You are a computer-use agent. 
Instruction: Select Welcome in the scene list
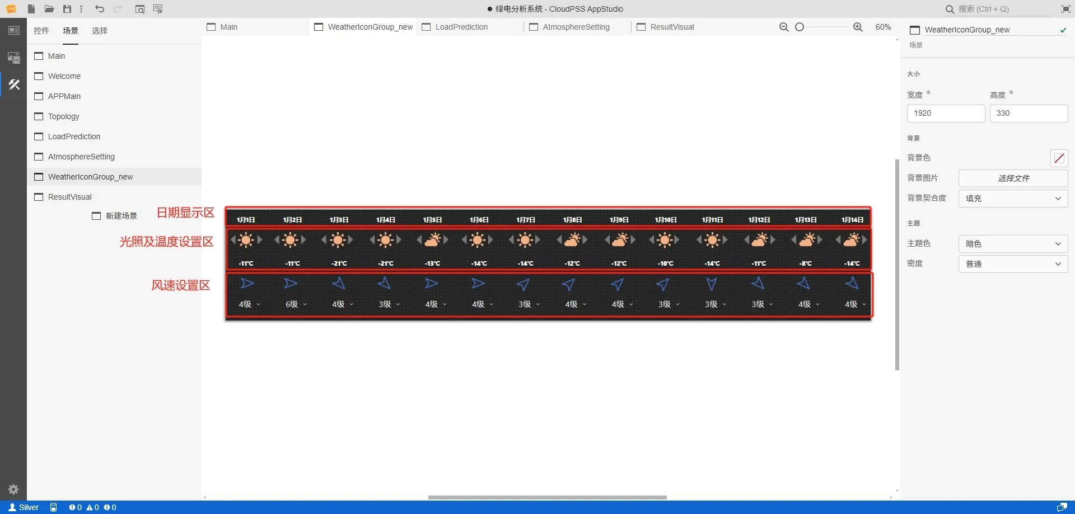tap(114, 76)
